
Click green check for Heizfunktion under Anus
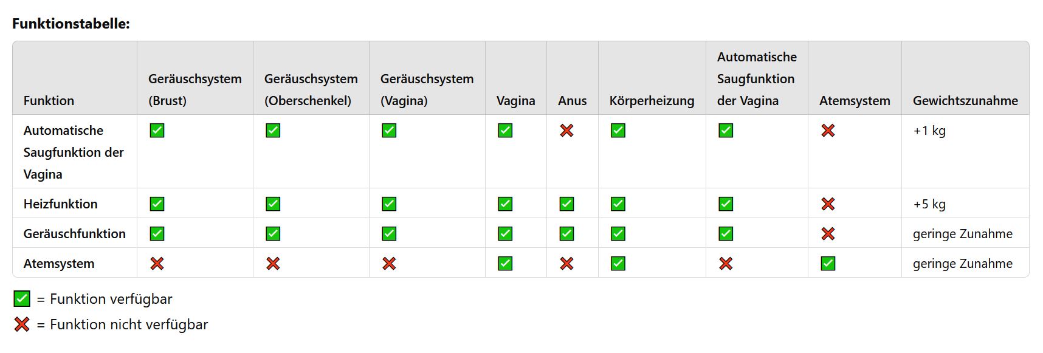tap(566, 204)
